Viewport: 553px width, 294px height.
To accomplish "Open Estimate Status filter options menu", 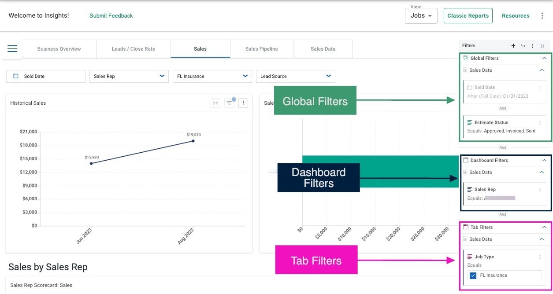I will pos(540,123).
